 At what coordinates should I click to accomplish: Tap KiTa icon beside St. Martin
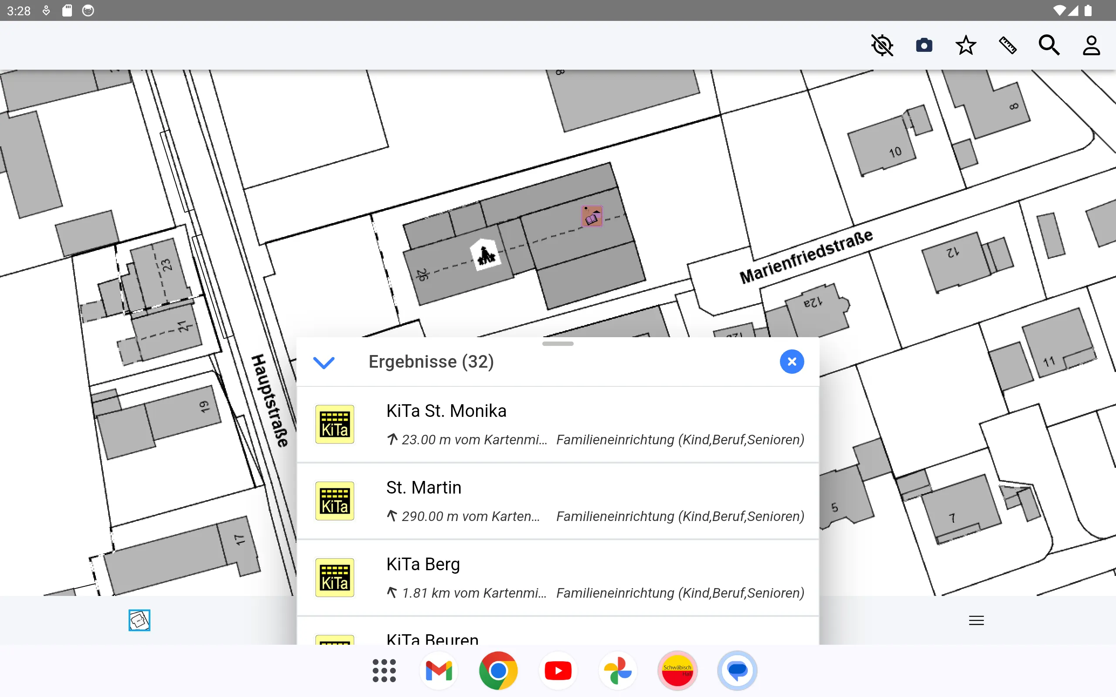pos(334,501)
